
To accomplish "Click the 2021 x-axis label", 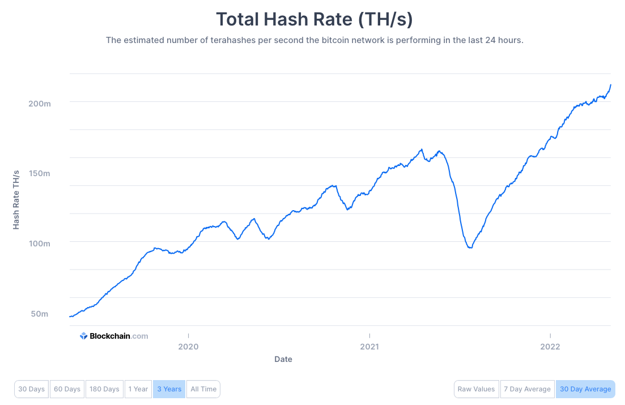I will (x=369, y=346).
